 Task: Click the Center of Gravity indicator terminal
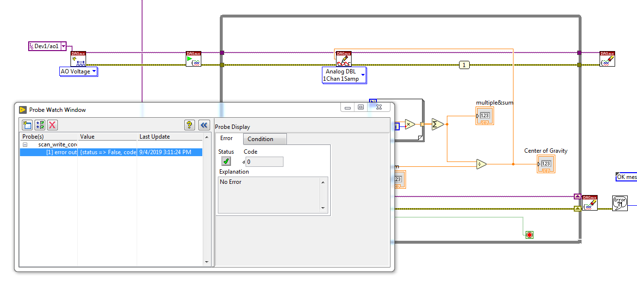coord(546,164)
